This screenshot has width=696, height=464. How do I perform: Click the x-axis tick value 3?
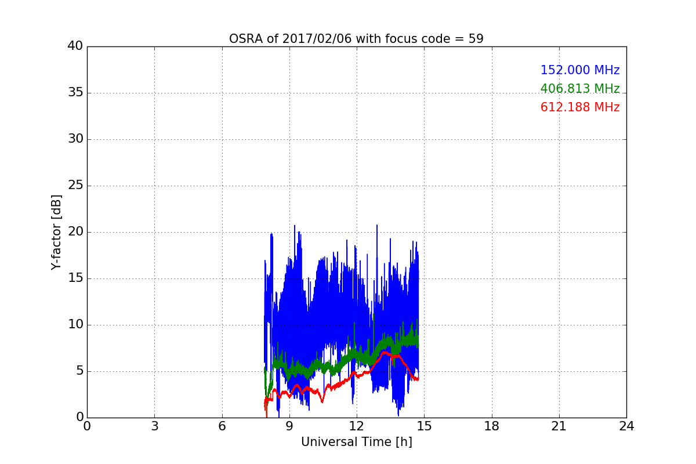click(154, 426)
